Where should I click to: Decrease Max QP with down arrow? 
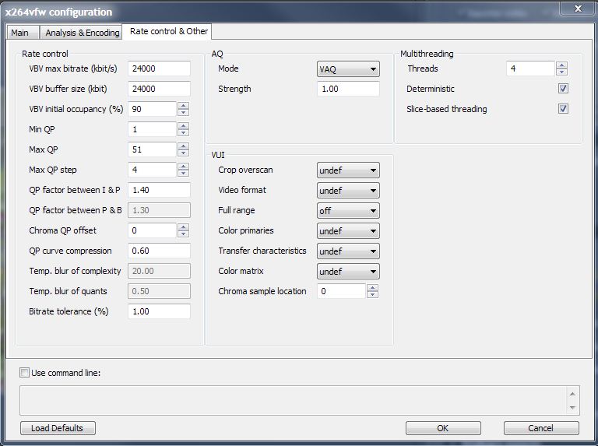click(x=184, y=153)
